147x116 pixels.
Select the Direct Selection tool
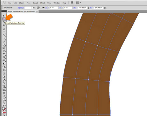point(4,19)
